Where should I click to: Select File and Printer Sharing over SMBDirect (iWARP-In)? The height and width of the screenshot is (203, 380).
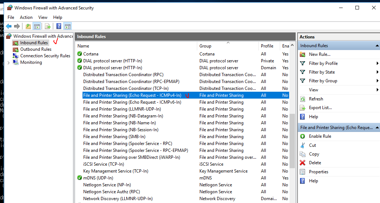(132, 157)
